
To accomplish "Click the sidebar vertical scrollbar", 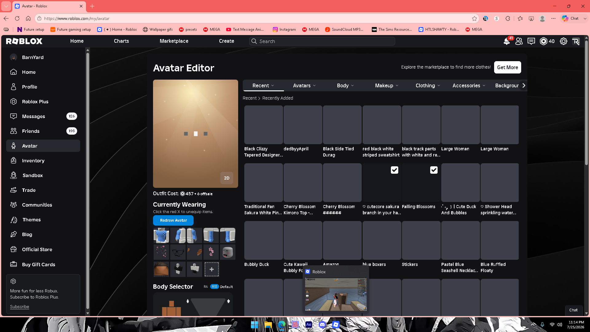I will (x=88, y=181).
